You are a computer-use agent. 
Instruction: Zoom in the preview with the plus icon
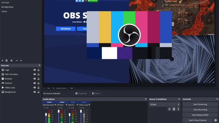(x=53, y=88)
